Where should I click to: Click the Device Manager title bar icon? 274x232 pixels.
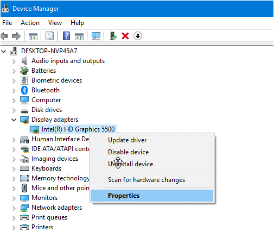pyautogui.click(x=5, y=8)
